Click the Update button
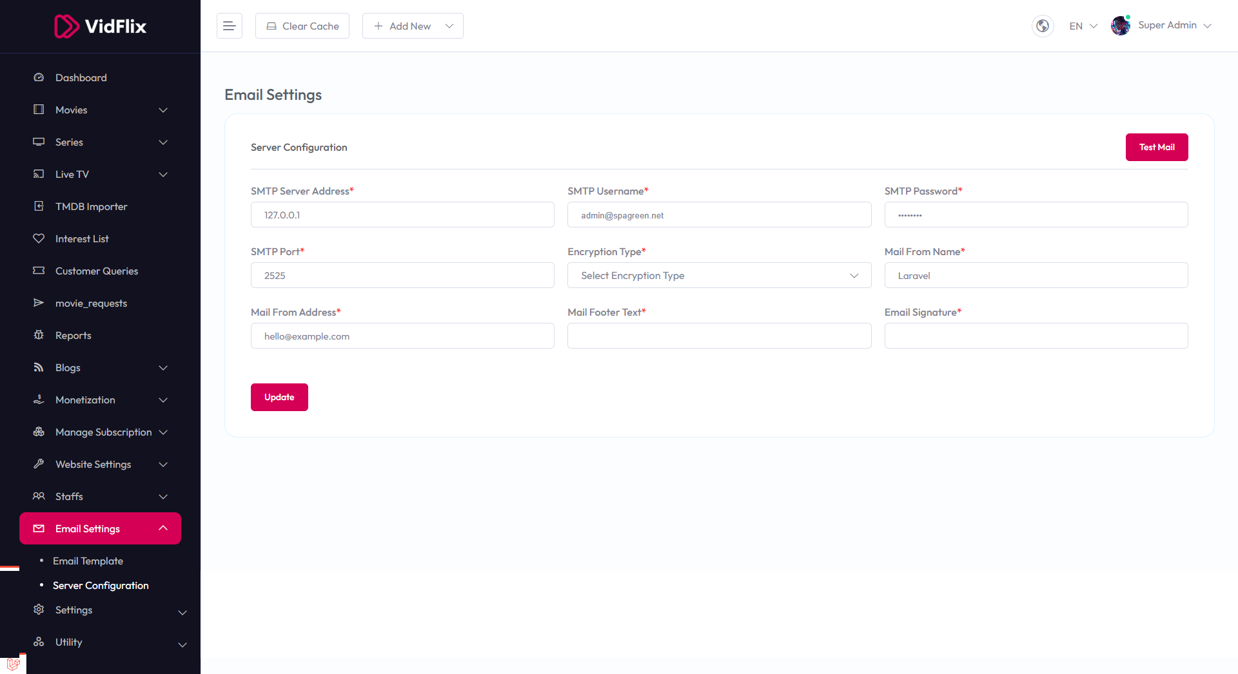Viewport: 1238px width, 674px height. pyautogui.click(x=279, y=397)
